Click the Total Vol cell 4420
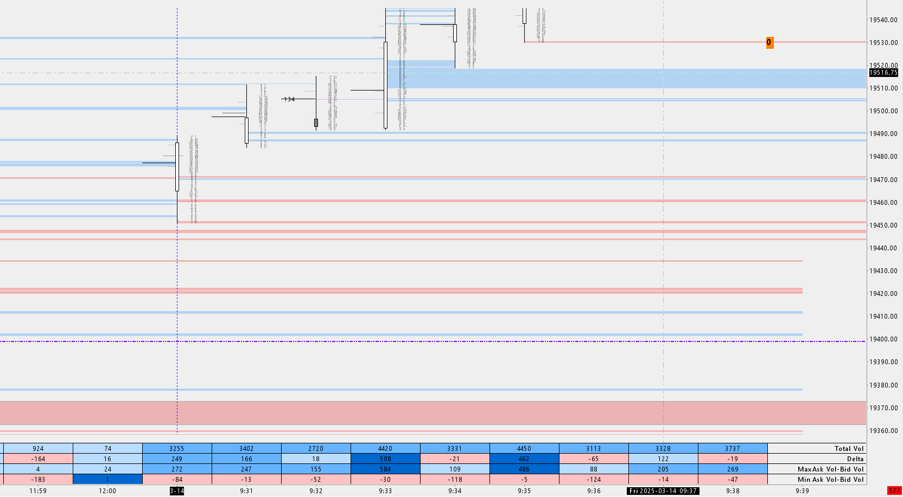Image resolution: width=903 pixels, height=497 pixels. (385, 448)
